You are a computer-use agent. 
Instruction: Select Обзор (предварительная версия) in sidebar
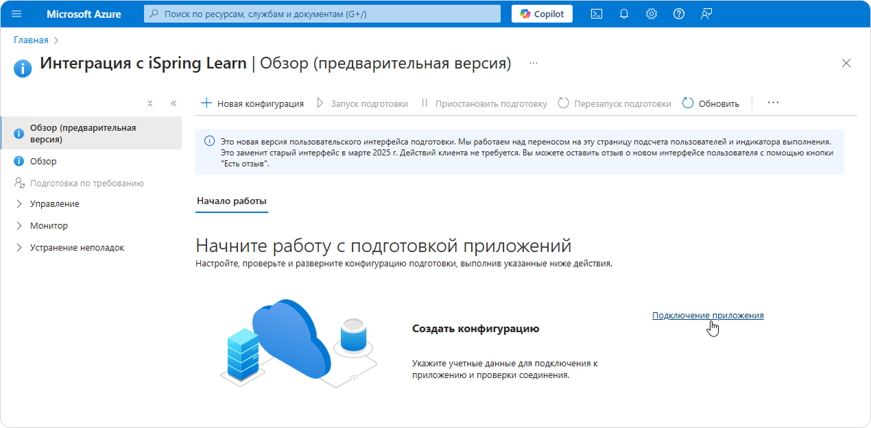(x=91, y=134)
